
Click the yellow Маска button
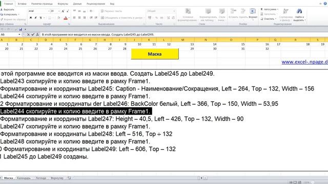point(155,54)
